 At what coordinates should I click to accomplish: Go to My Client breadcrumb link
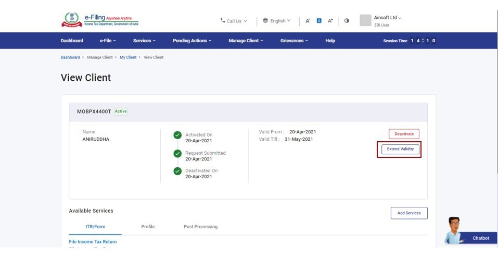tap(128, 57)
